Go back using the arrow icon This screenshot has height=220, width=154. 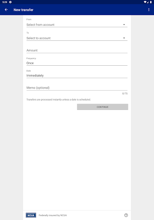tap(6, 10)
